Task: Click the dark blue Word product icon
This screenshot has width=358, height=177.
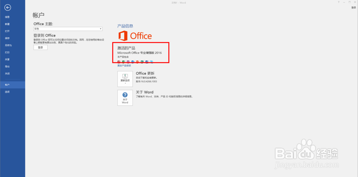Action: click(x=147, y=62)
